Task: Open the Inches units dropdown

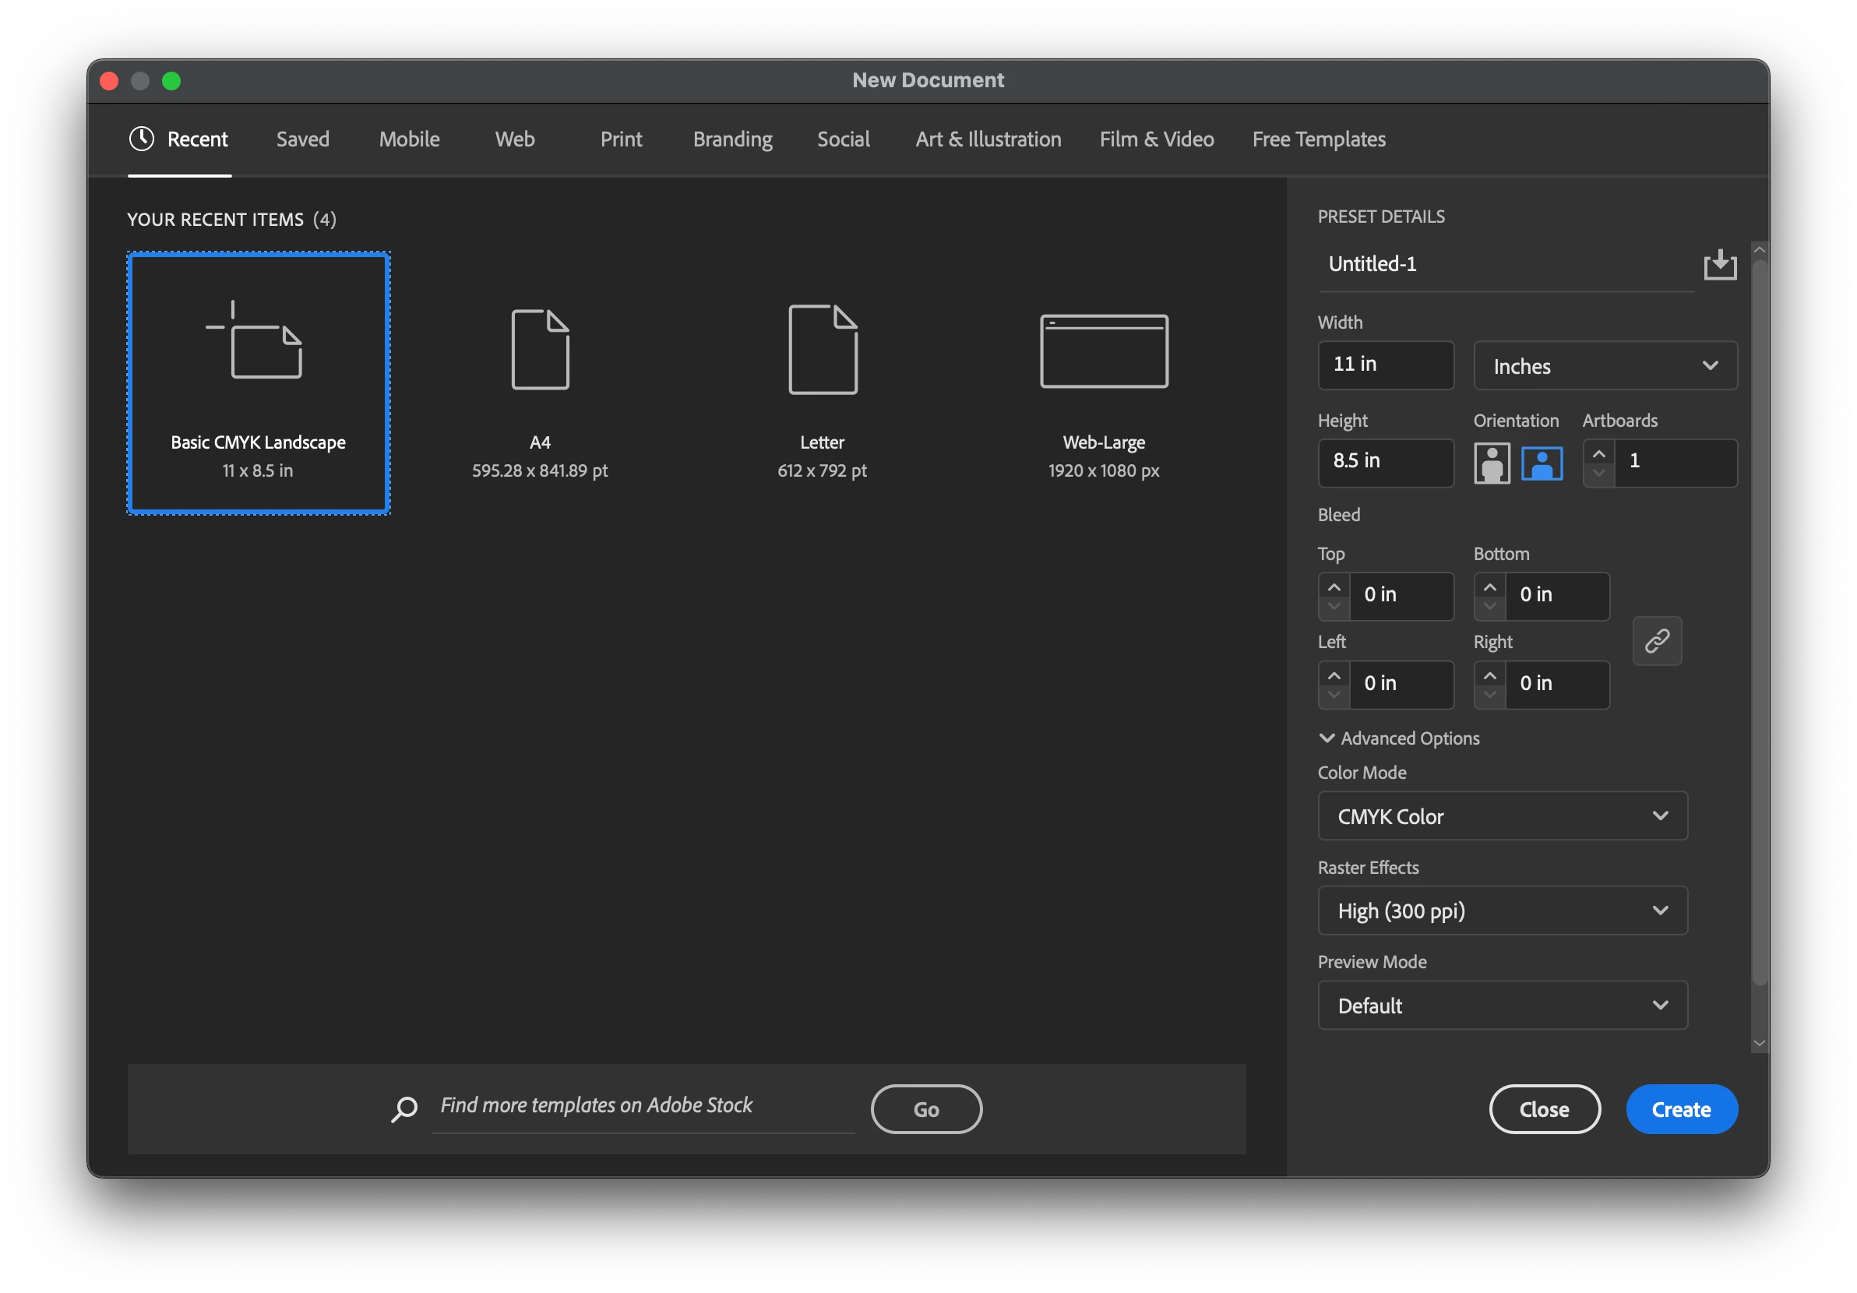Action: [x=1605, y=366]
